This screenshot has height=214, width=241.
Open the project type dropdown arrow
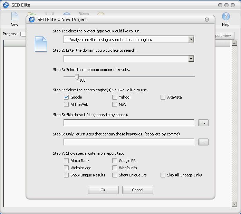[191, 39]
